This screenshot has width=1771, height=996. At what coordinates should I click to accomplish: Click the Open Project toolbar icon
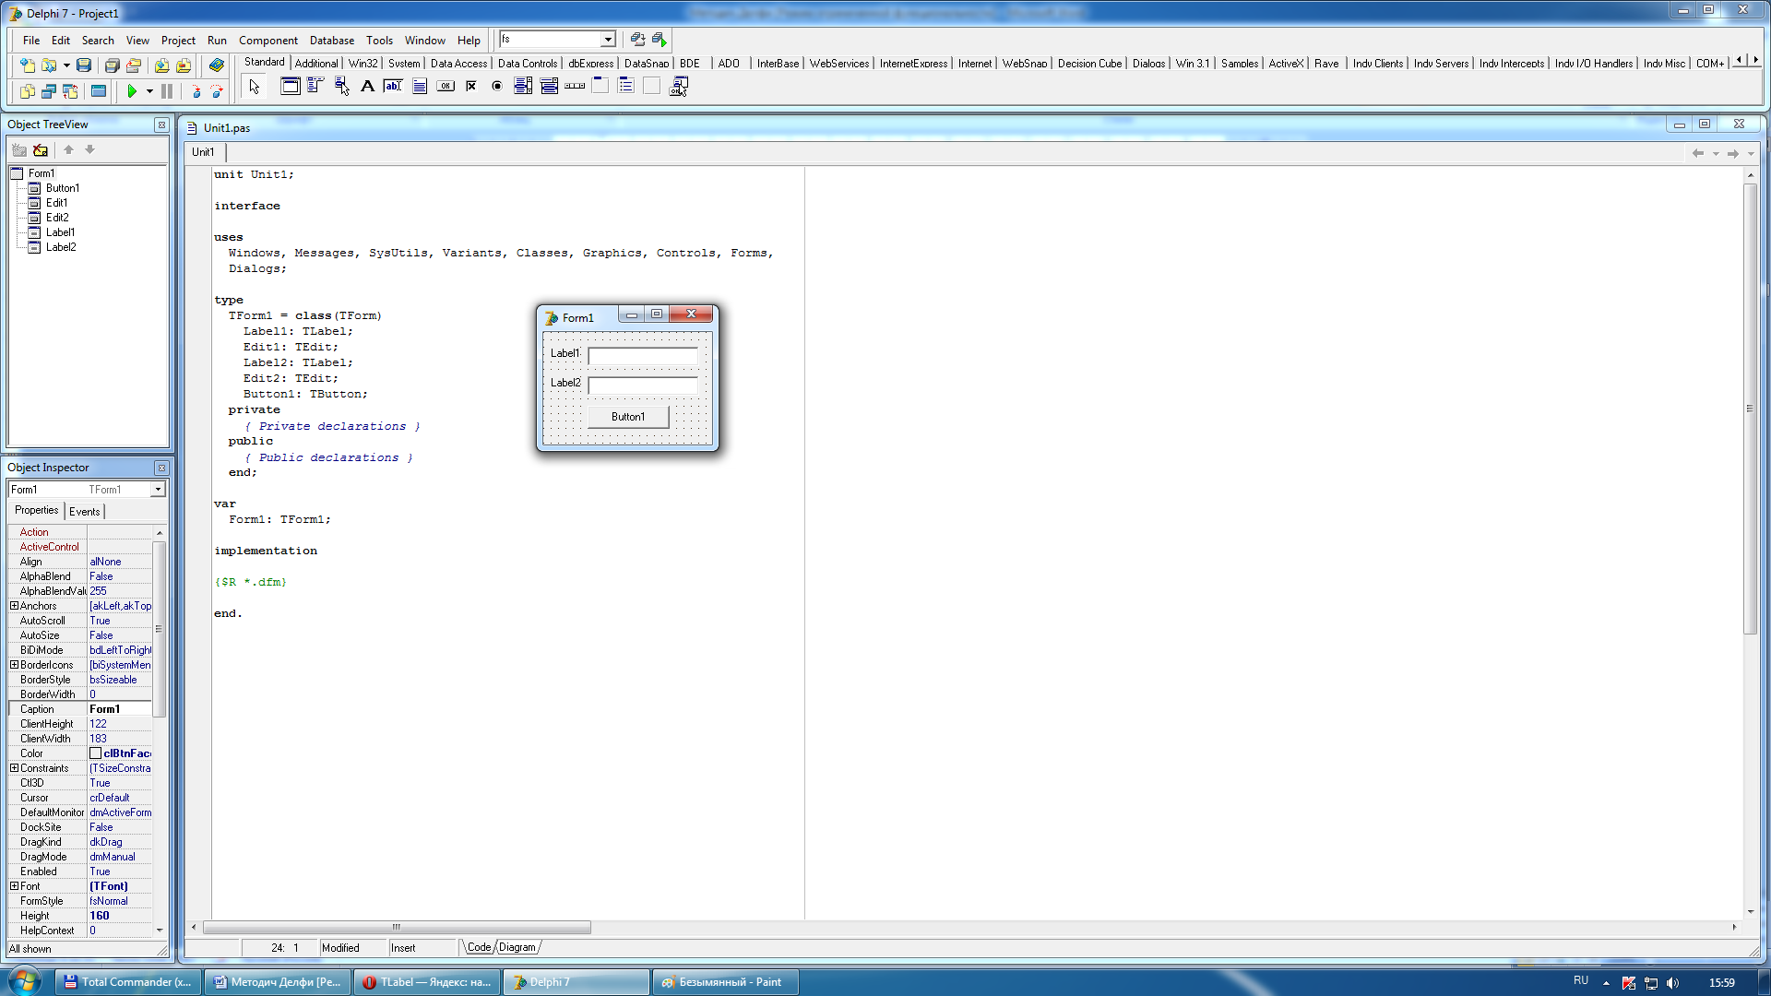[134, 65]
